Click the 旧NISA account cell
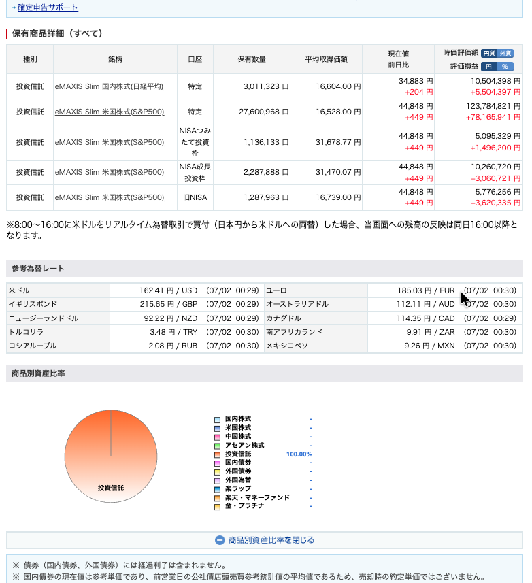Viewport: 532px width, 583px height. pyautogui.click(x=195, y=197)
